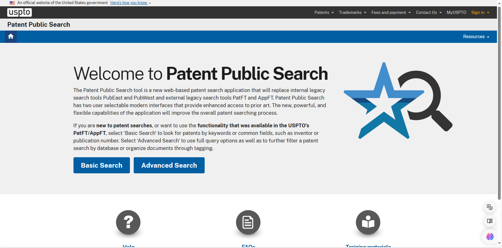Viewport: 502px width, 248px height.
Task: Expand "Here's how you know" link
Action: (130, 3)
